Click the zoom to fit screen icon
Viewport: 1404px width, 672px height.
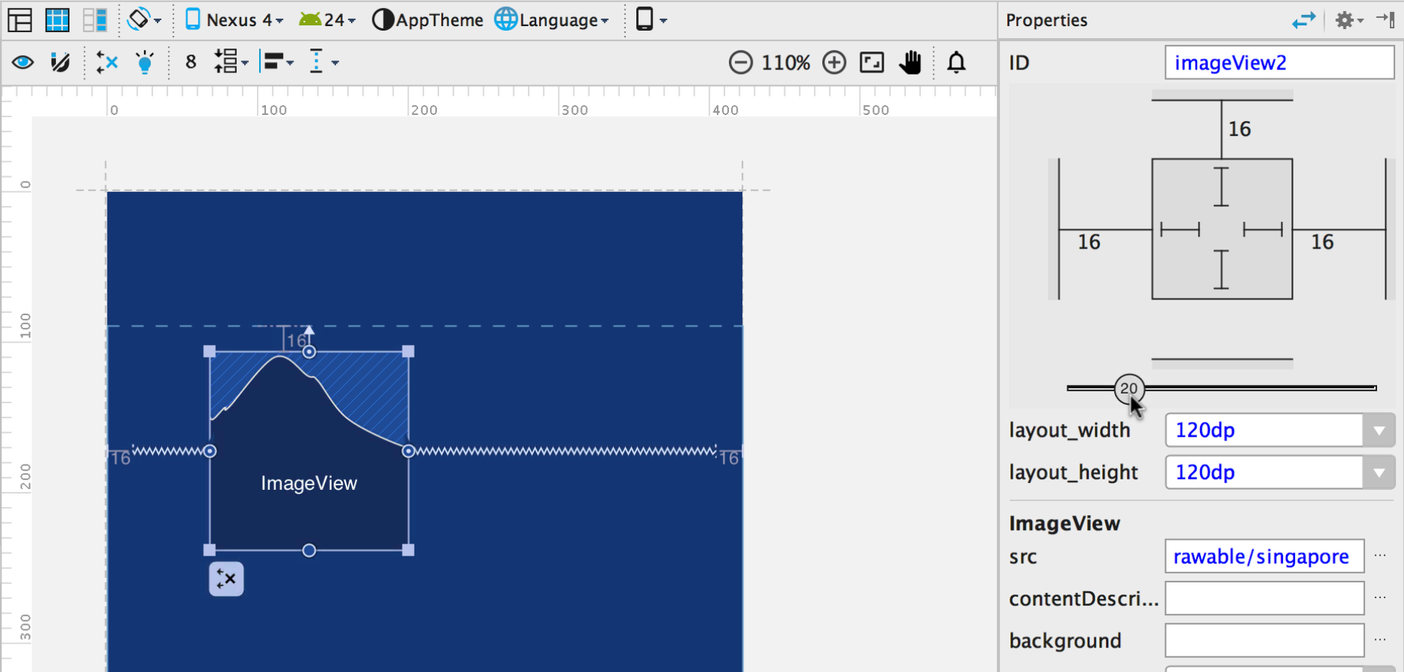(x=872, y=63)
